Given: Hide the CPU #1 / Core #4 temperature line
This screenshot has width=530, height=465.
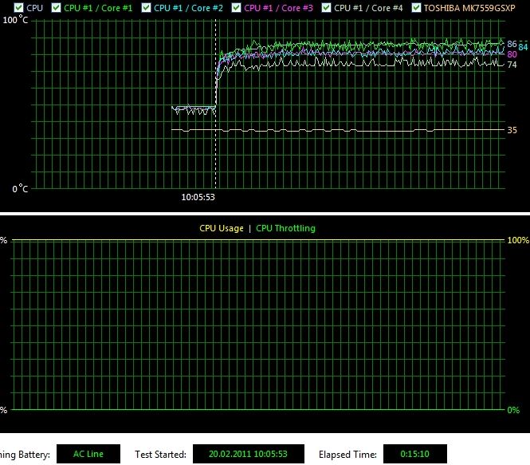Looking at the screenshot, I should 327,7.
